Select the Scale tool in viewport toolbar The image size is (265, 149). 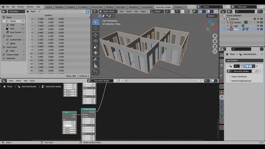96,47
